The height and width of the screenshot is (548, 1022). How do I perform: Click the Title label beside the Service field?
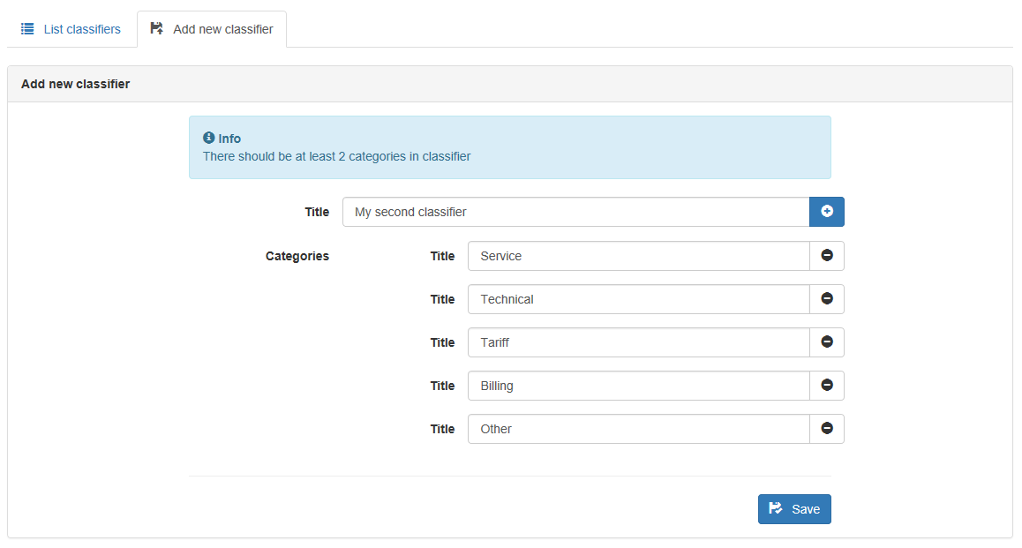[442, 256]
